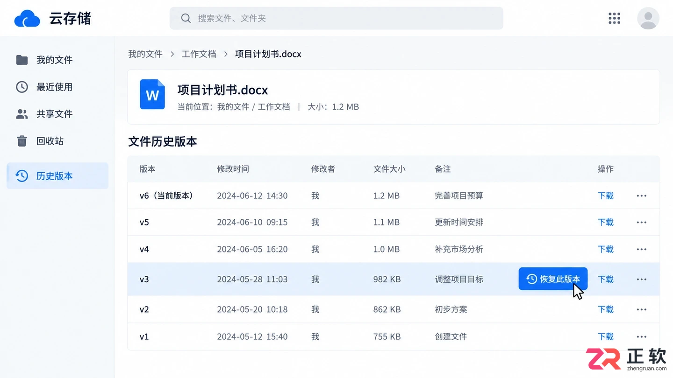673x378 pixels.
Task: Open more options for version v1
Action: (642, 337)
